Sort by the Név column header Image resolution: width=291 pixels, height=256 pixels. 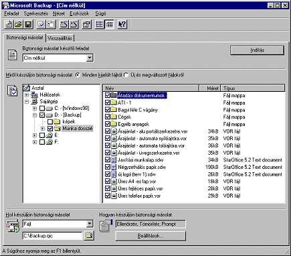tap(151, 88)
